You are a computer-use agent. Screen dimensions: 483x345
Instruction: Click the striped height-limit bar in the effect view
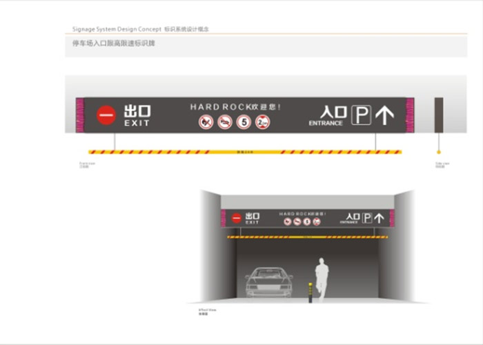pos(308,237)
